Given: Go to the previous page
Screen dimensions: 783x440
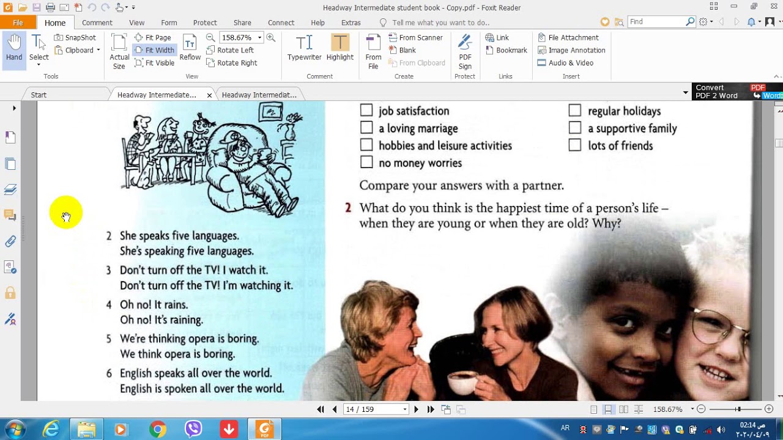Looking at the screenshot, I should click(x=334, y=409).
